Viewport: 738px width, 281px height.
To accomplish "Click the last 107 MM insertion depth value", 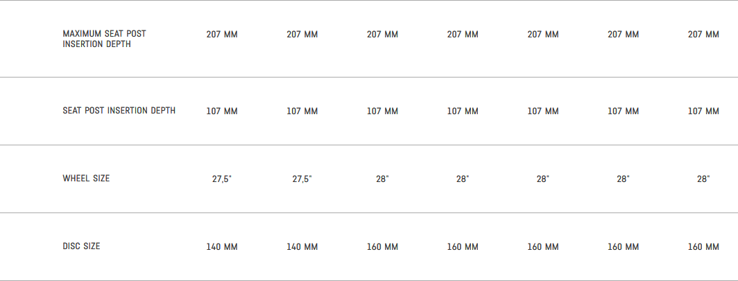I will 703,111.
